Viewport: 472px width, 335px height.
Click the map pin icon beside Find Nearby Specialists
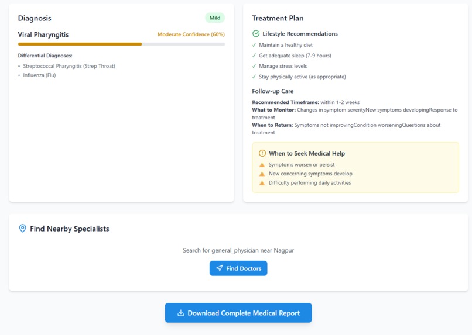[x=23, y=229]
